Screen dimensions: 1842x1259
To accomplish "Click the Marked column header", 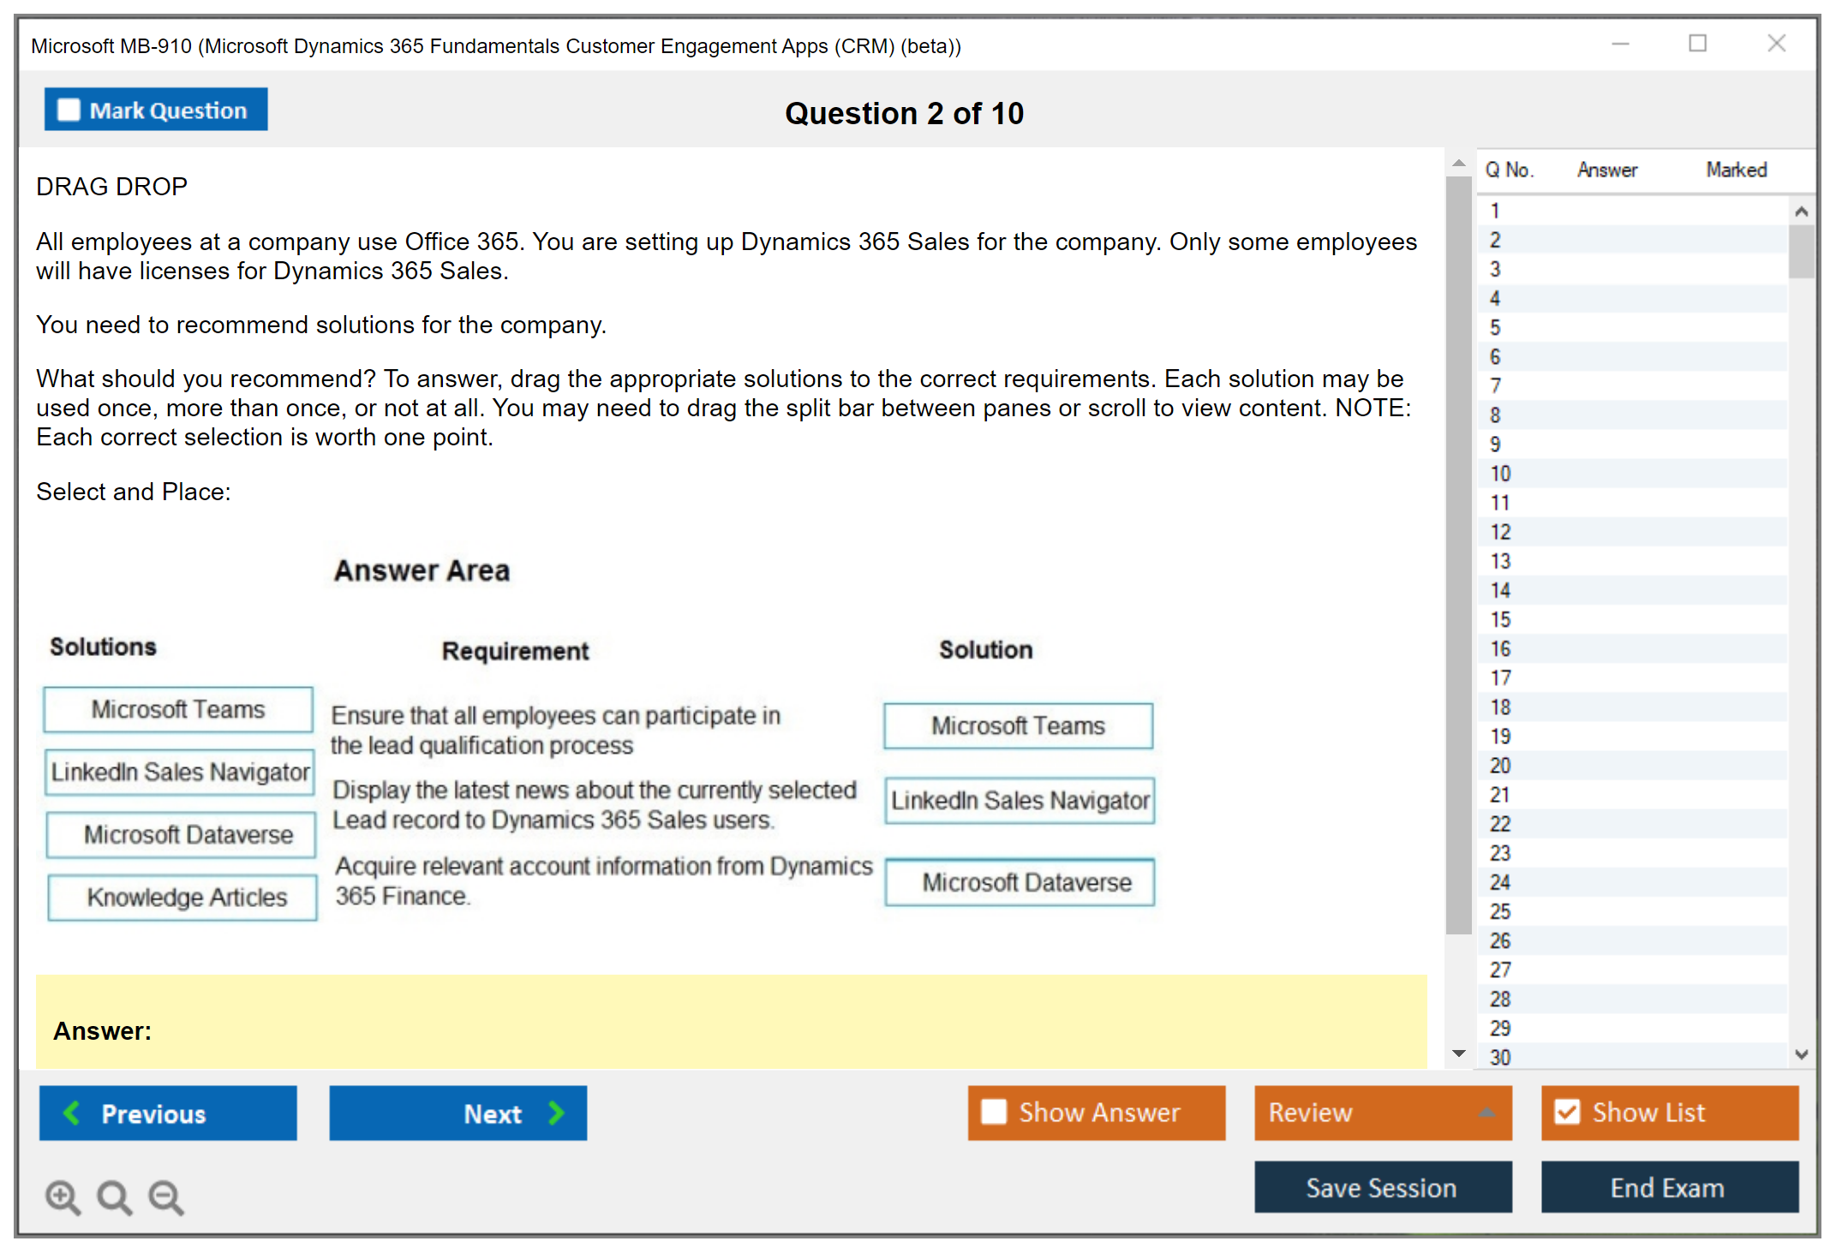I will click(1736, 170).
